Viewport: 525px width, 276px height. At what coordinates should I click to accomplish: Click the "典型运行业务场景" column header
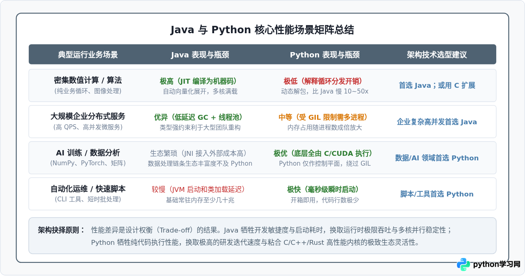click(x=88, y=55)
